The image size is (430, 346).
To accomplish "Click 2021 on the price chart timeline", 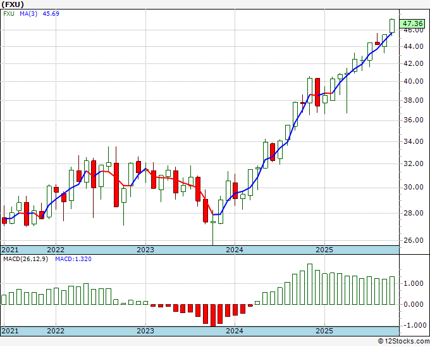I will (x=10, y=250).
